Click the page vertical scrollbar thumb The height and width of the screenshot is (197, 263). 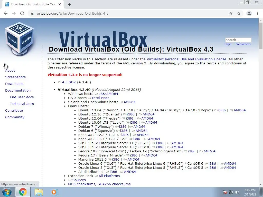coord(261,35)
